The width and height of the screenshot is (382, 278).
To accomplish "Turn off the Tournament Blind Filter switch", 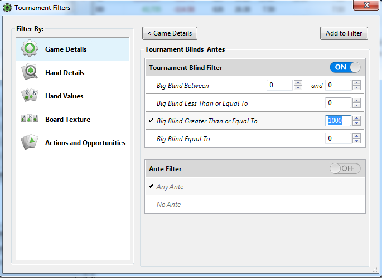I will coord(345,67).
